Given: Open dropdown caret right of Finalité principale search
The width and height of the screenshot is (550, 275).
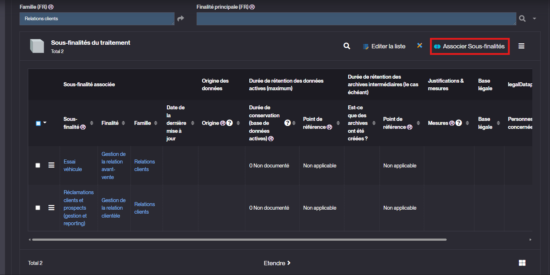Looking at the screenshot, I should tap(534, 19).
